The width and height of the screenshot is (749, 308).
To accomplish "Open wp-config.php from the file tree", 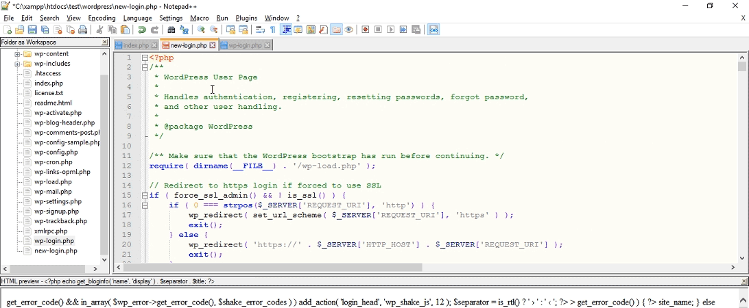I will pyautogui.click(x=56, y=152).
